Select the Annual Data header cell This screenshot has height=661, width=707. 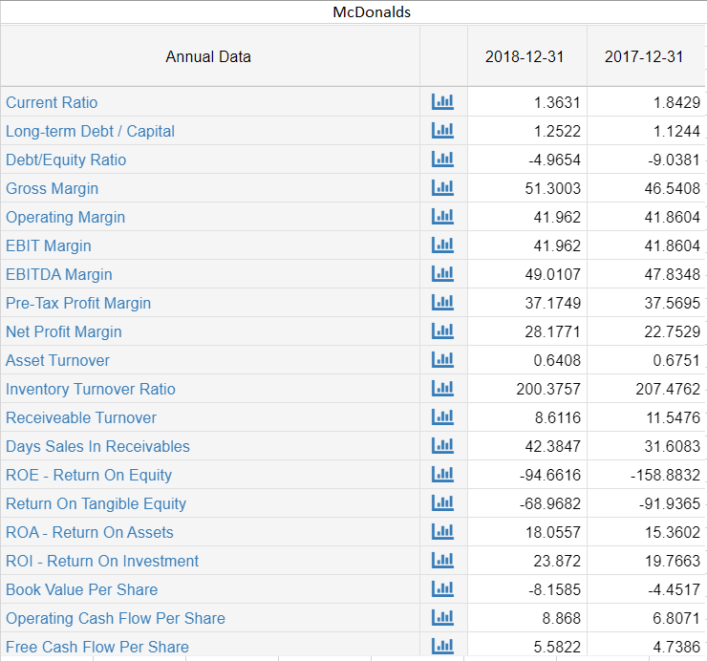click(210, 56)
